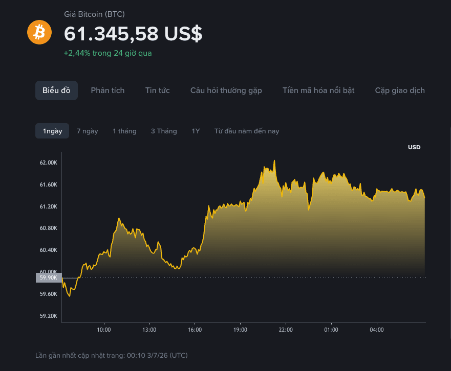Click the chart low point below 59.60K

[70, 296]
